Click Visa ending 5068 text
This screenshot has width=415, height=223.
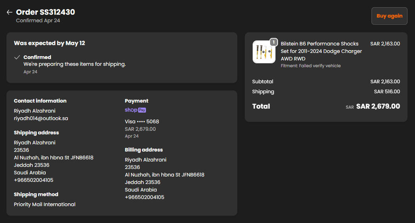[x=142, y=122]
